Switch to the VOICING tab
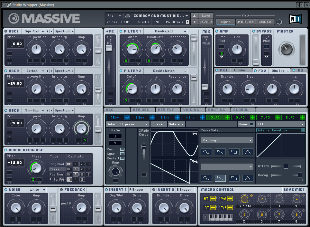Viewport: 310px width, 227px height. [x=193, y=110]
